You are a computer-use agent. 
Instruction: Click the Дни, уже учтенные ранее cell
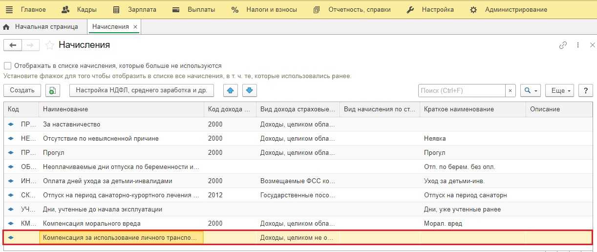[472, 209]
